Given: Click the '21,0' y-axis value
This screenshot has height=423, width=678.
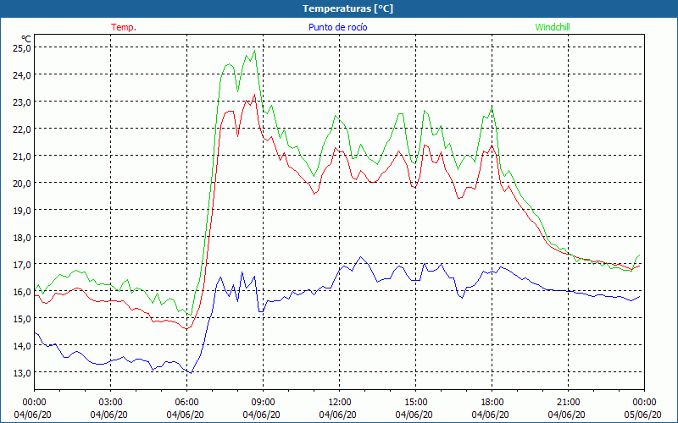Looking at the screenshot, I should click(x=22, y=157).
